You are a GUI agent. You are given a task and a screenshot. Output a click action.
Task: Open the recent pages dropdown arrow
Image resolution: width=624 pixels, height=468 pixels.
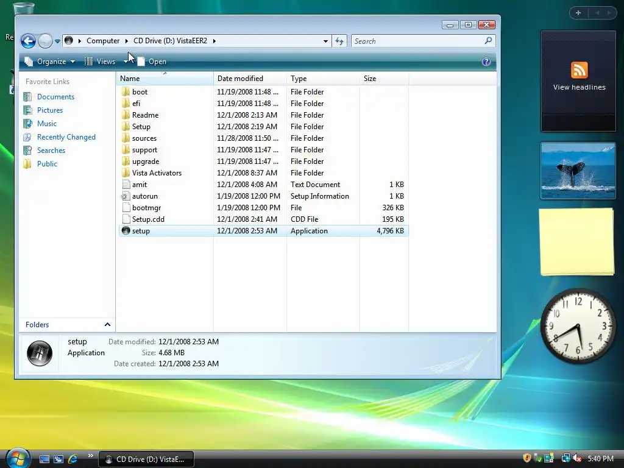57,41
